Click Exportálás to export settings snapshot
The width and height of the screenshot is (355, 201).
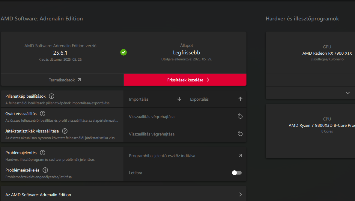199,99
